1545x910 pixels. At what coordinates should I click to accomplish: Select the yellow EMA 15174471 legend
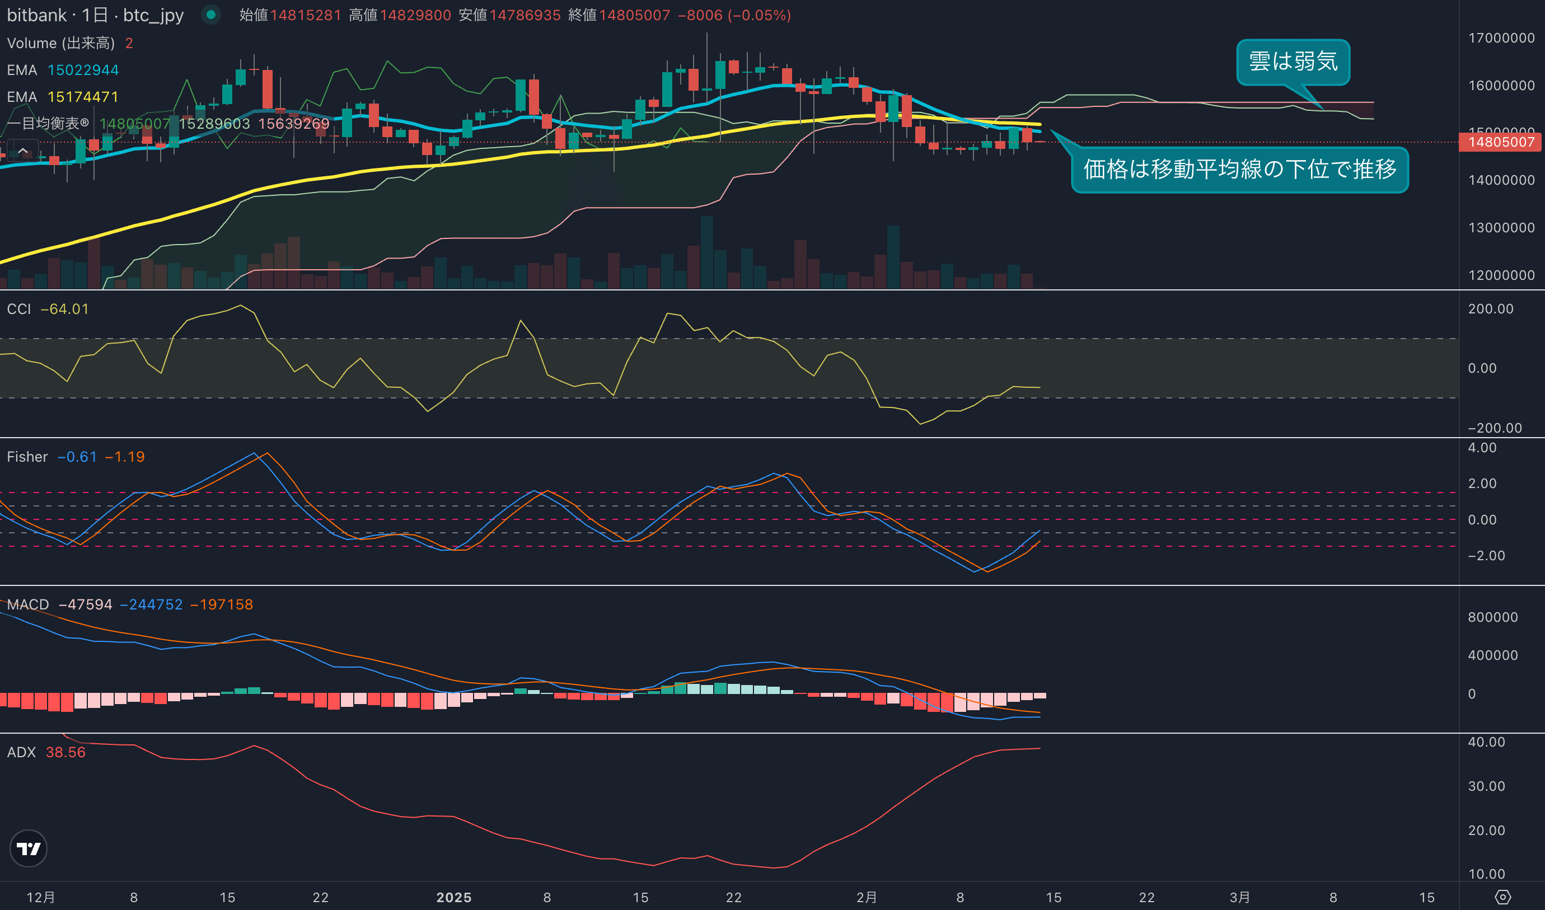coord(63,97)
